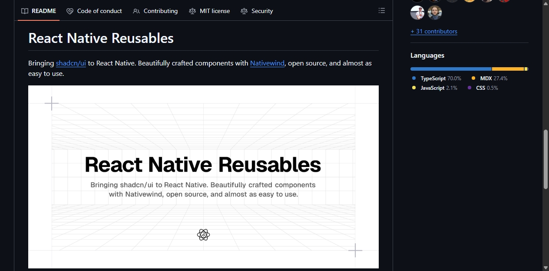Click the blue TypeScript segment of language bar
Viewport: 549px width, 271px height.
451,69
